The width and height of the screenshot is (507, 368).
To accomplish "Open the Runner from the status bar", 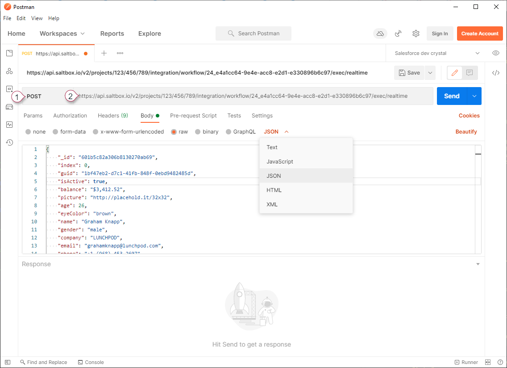I will 466,362.
